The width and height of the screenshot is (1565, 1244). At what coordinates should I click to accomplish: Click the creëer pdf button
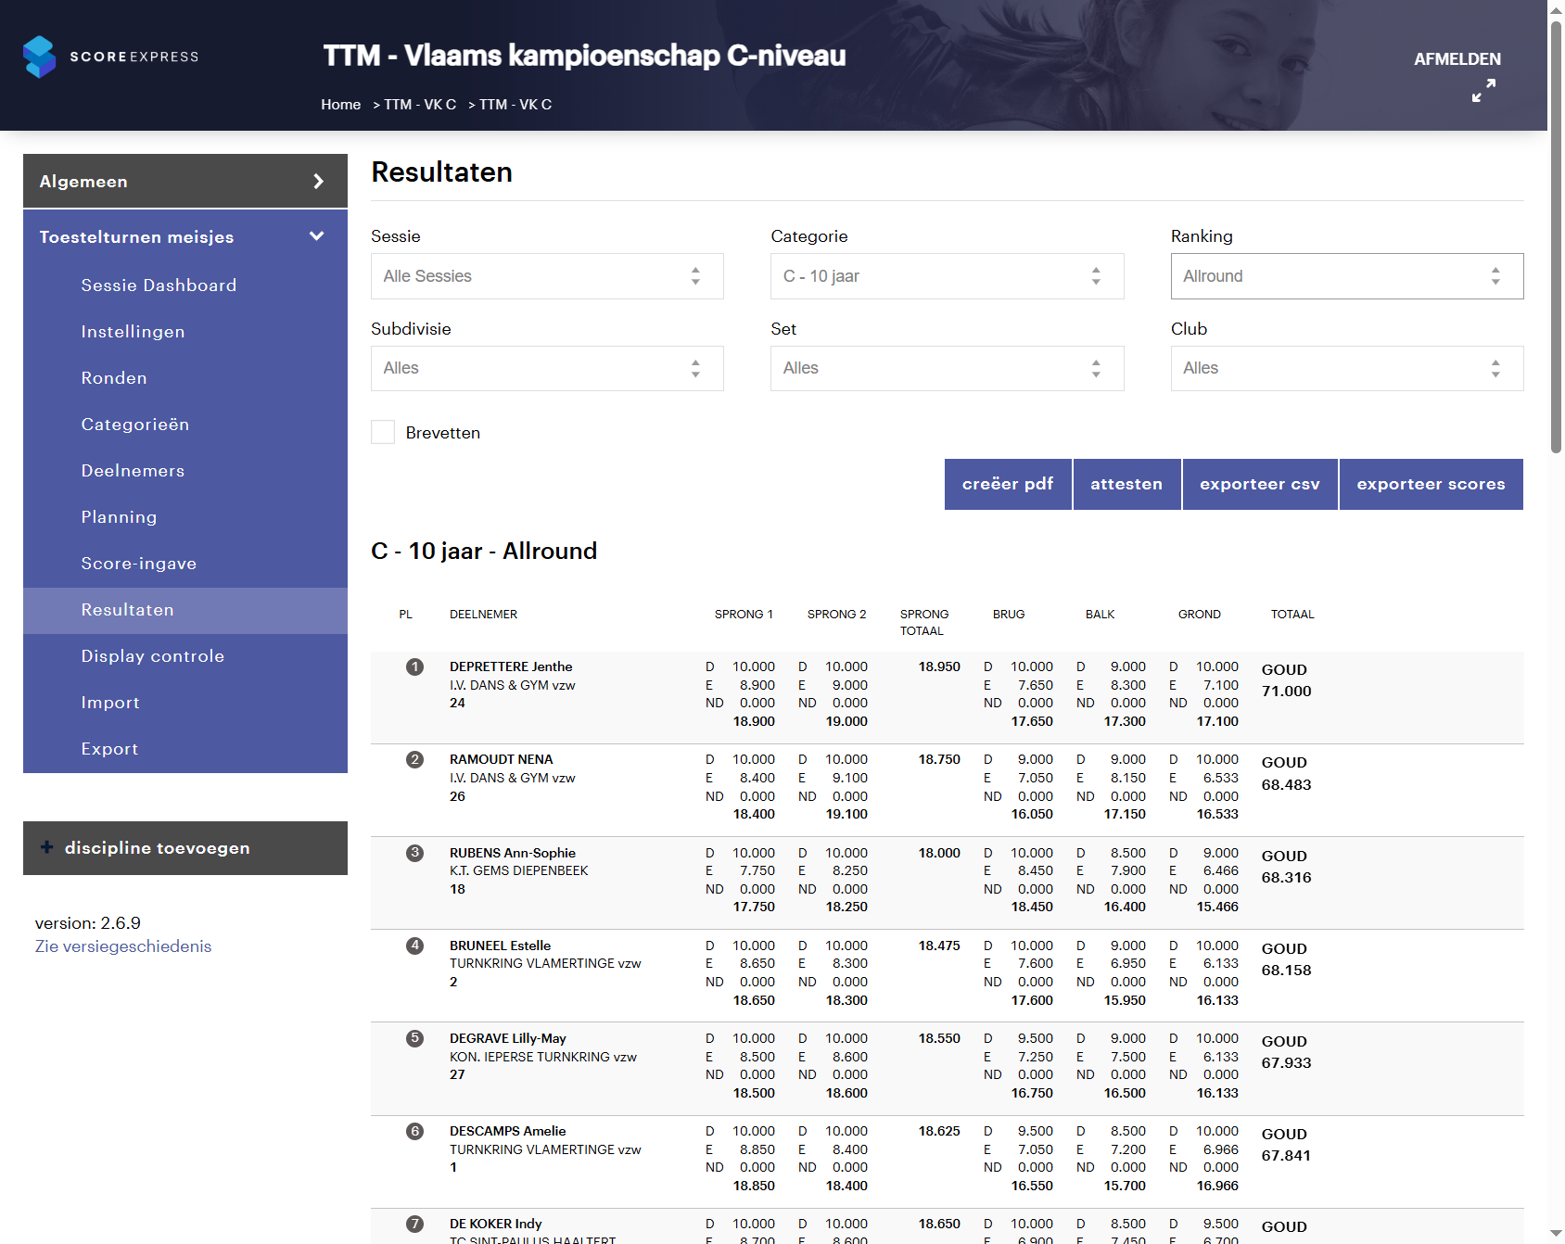[x=1008, y=484]
